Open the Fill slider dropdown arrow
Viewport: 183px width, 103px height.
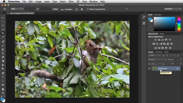click(x=181, y=64)
